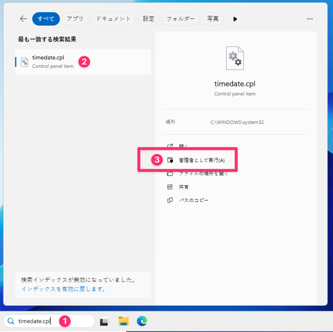
Task: Open Task View from the taskbar
Action: [x=105, y=321]
